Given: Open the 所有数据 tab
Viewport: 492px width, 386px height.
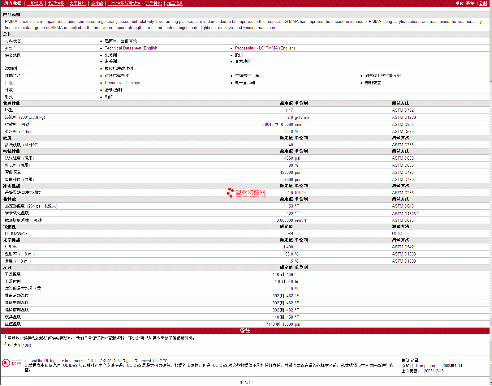Looking at the screenshot, I should 13,3.
